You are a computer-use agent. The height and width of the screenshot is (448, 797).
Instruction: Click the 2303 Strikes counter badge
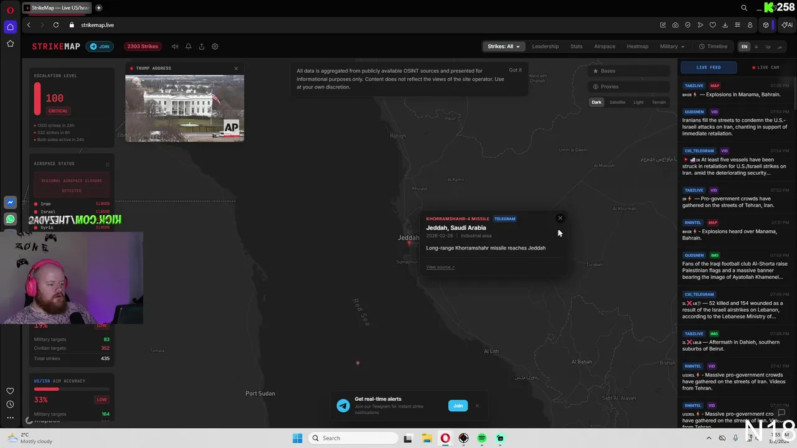pyautogui.click(x=143, y=47)
